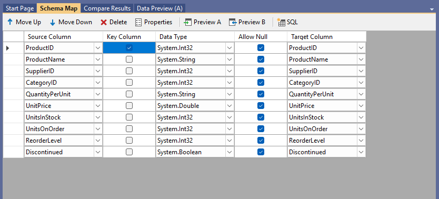The width and height of the screenshot is (439, 199).
Task: Check Key Column for Discontinued
Action: (129, 152)
